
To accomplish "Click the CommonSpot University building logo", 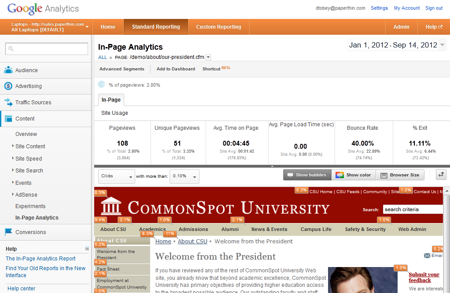I will point(111,206).
